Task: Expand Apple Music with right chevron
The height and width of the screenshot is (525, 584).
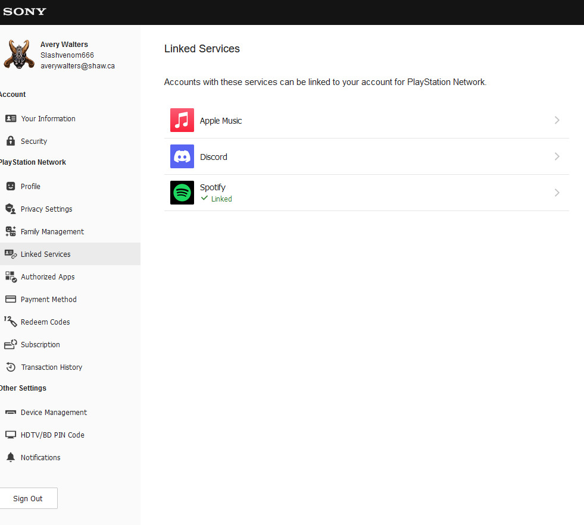Action: click(x=557, y=120)
